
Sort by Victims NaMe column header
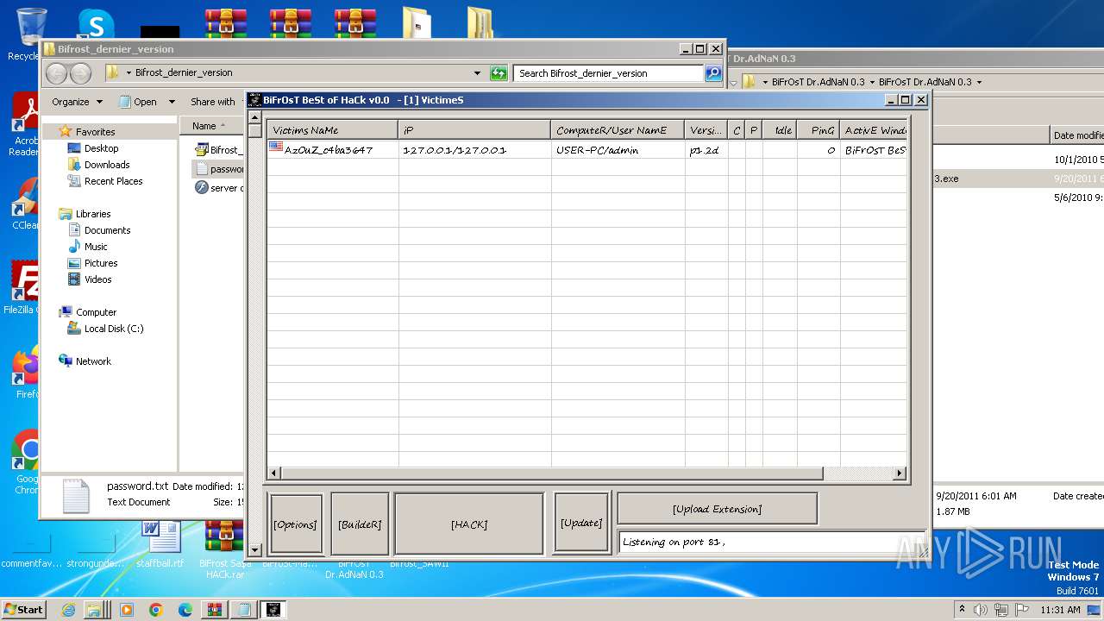(x=333, y=130)
